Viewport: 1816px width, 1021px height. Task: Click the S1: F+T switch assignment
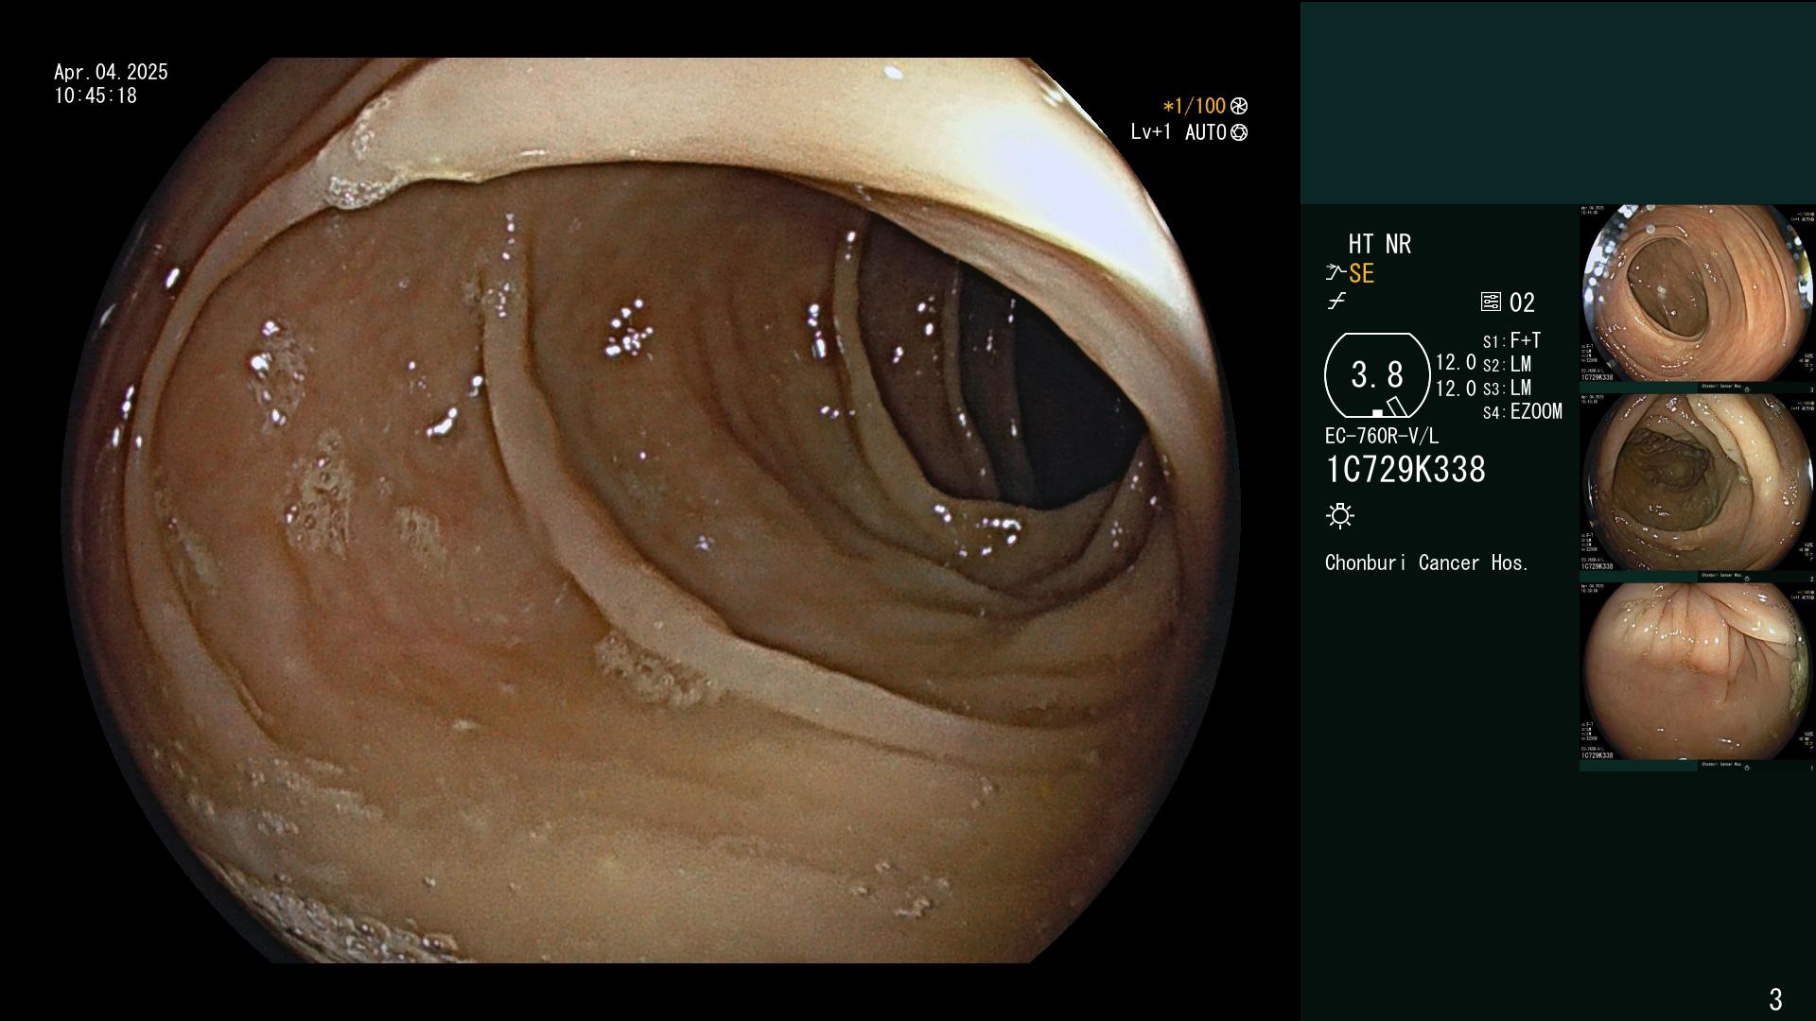(x=1512, y=340)
